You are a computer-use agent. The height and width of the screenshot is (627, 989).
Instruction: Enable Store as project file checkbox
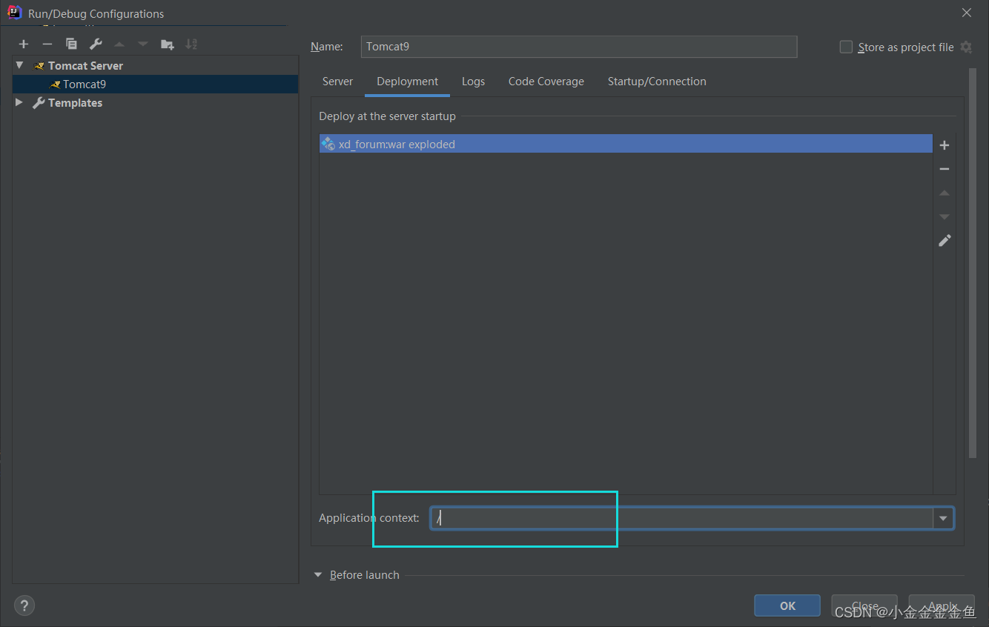[846, 47]
